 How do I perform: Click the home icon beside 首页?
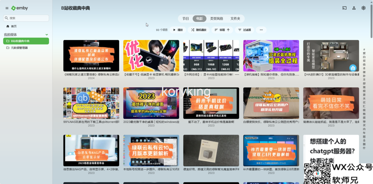pyautogui.click(x=8, y=26)
